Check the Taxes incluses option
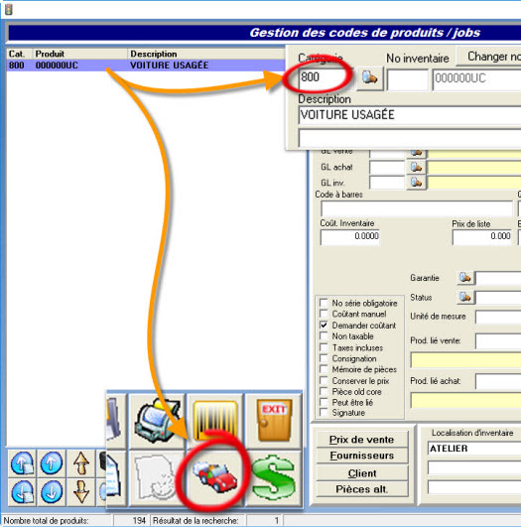Screen dimensions: 521x527 point(324,347)
